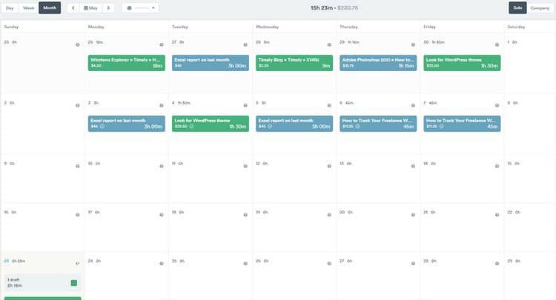
Task: Click the circle icon on Tuesday 4 cell
Action: tap(245, 104)
